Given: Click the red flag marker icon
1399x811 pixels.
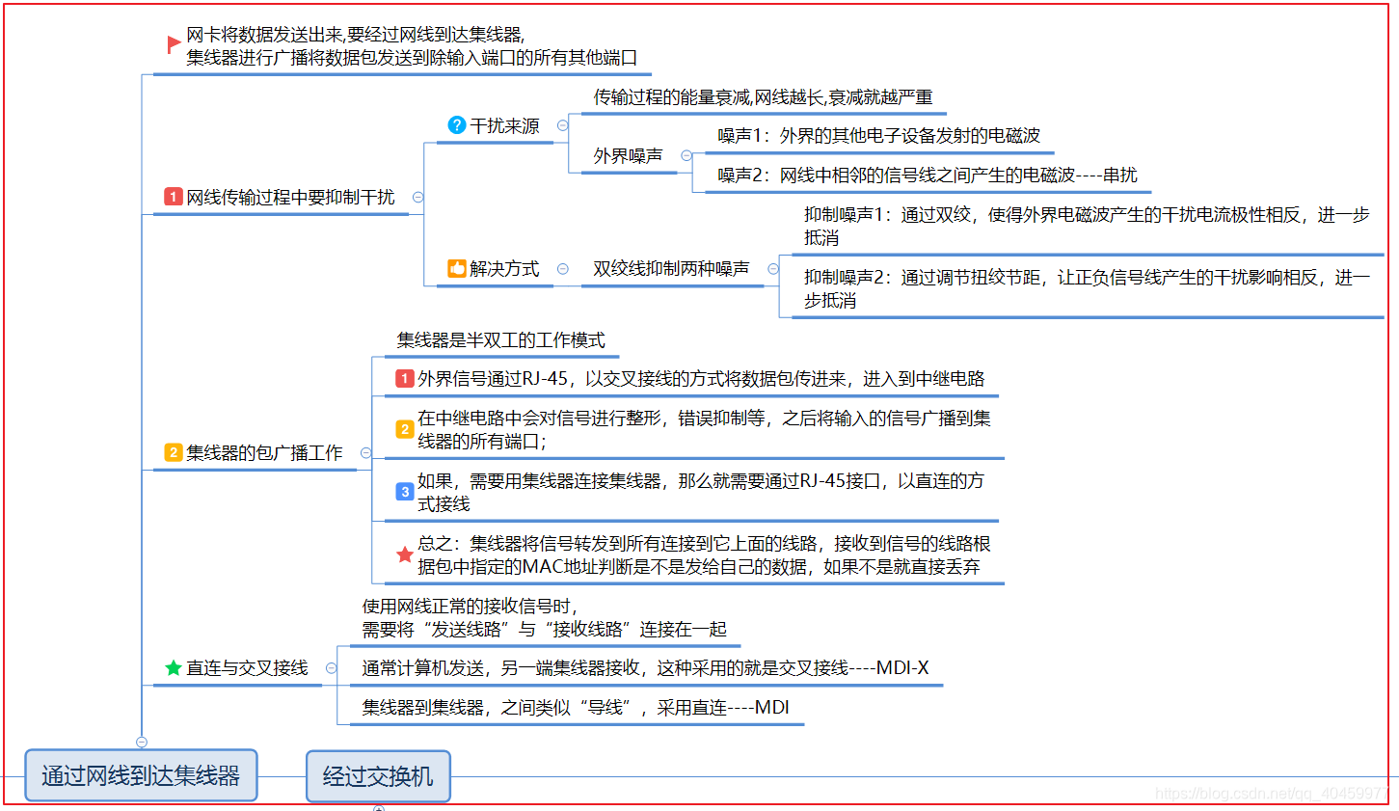Looking at the screenshot, I should (174, 44).
